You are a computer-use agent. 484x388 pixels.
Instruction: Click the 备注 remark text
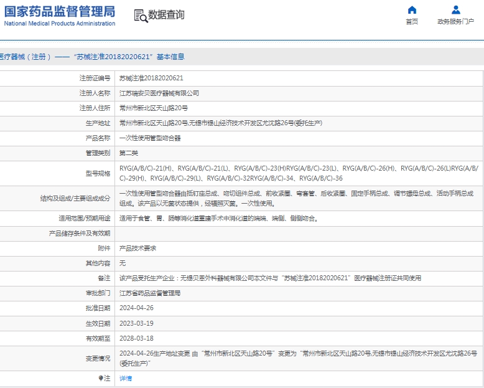[x=270, y=278]
